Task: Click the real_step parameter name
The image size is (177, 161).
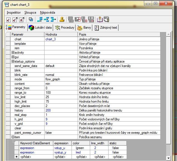Action: coord(20,115)
